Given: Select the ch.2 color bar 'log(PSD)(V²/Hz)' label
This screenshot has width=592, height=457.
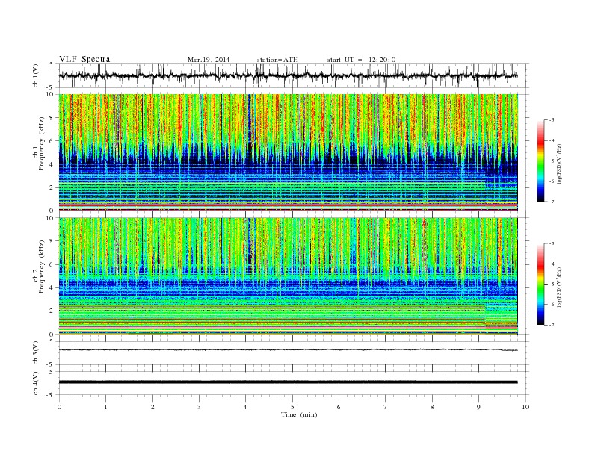Looking at the screenshot, I should [561, 287].
